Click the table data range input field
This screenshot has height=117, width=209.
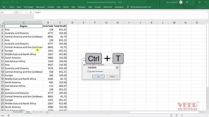(101, 68)
